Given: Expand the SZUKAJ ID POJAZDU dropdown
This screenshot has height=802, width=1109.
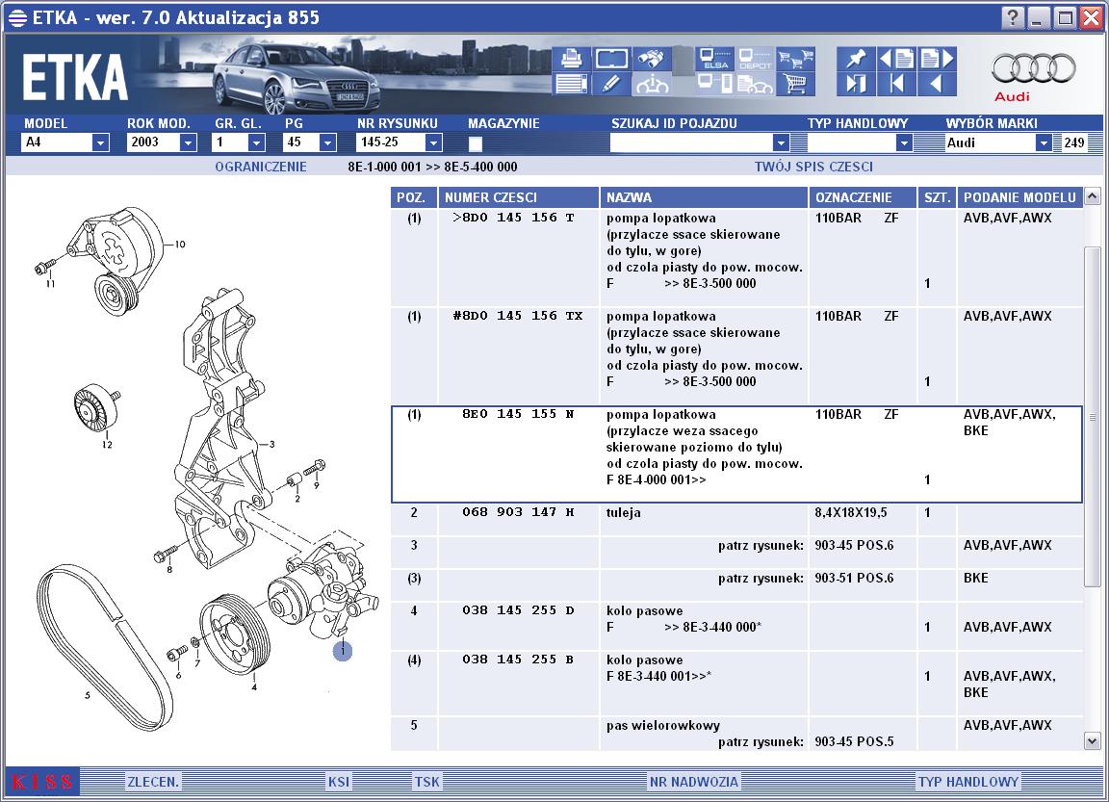Looking at the screenshot, I should 780,142.
